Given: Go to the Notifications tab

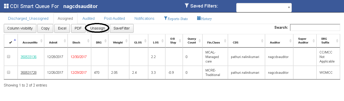Looking at the screenshot, I should click(144, 18).
